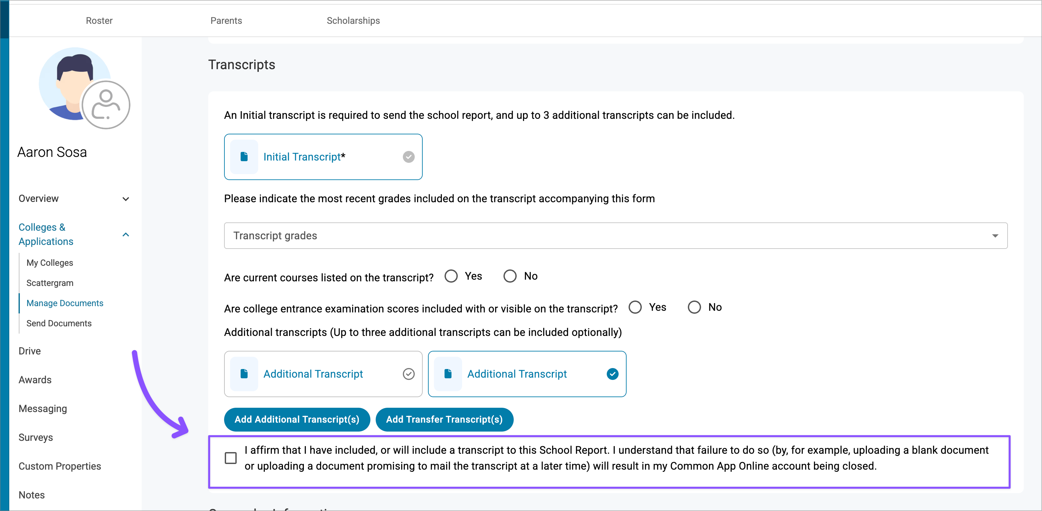This screenshot has width=1042, height=511.
Task: Click the Aaron Sosa student name
Action: point(52,152)
